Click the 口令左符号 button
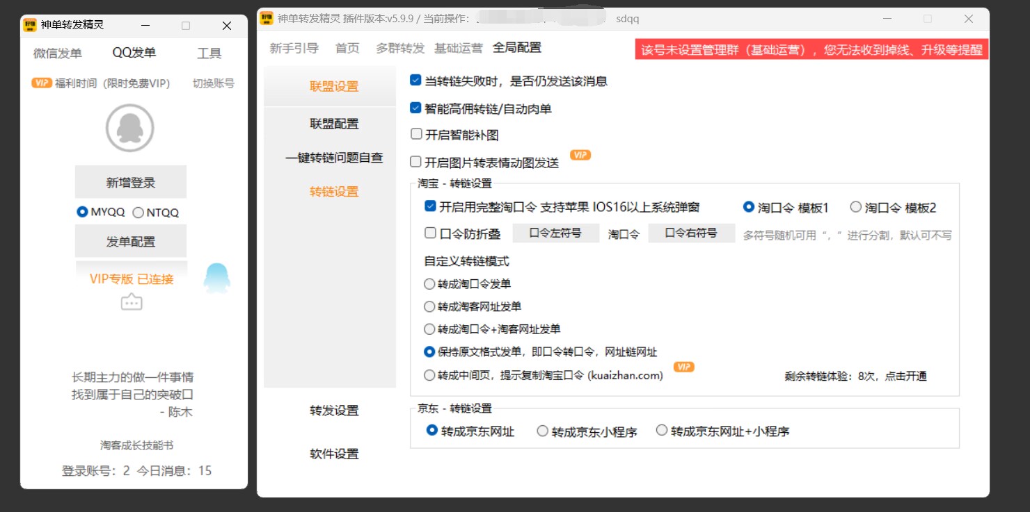The height and width of the screenshot is (512, 1030). [x=556, y=233]
